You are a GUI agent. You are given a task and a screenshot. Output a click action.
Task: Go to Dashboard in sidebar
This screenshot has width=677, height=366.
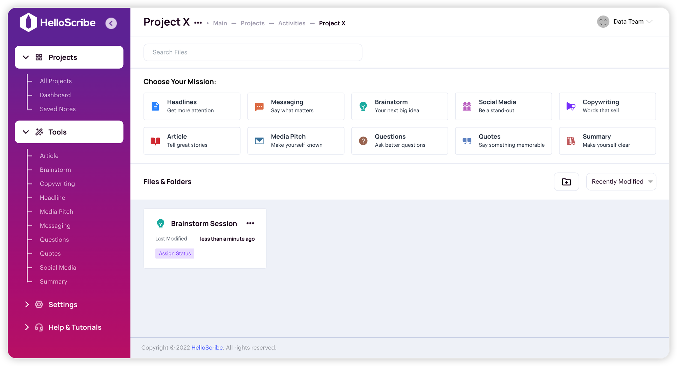pyautogui.click(x=55, y=95)
